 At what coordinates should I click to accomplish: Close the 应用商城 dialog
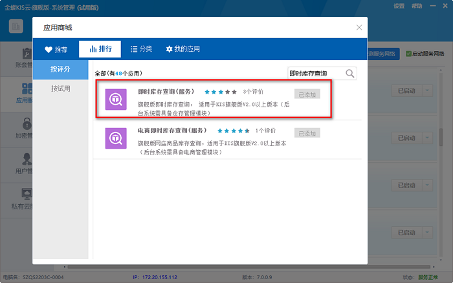point(359,27)
